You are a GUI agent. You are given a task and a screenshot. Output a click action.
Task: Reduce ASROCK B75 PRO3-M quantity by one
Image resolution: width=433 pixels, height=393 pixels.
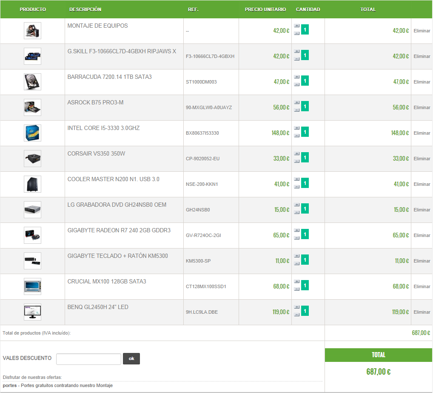click(296, 110)
